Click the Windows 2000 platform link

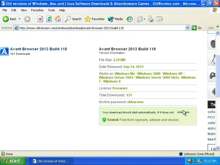click(149, 74)
